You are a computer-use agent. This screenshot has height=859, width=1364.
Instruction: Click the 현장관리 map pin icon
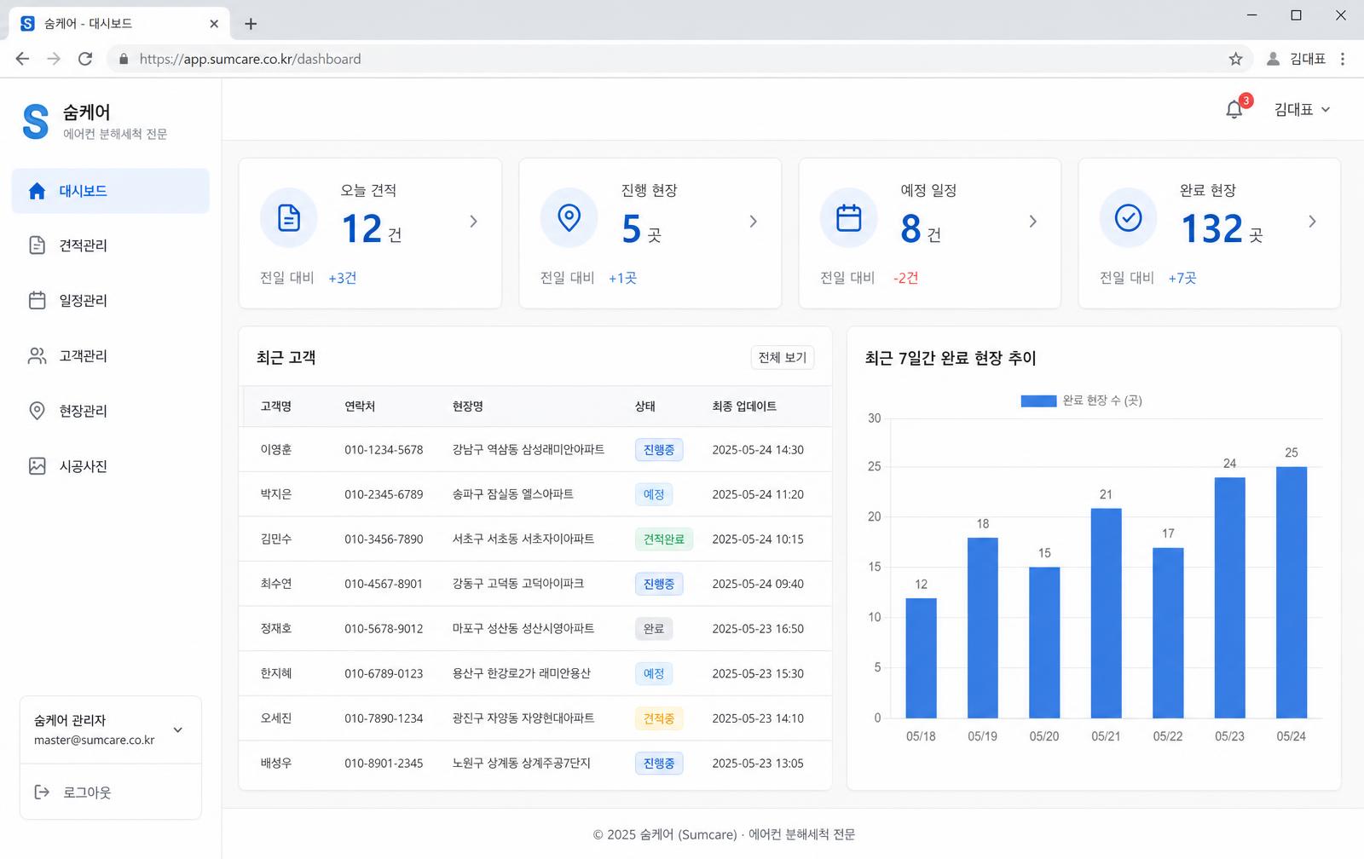click(37, 411)
